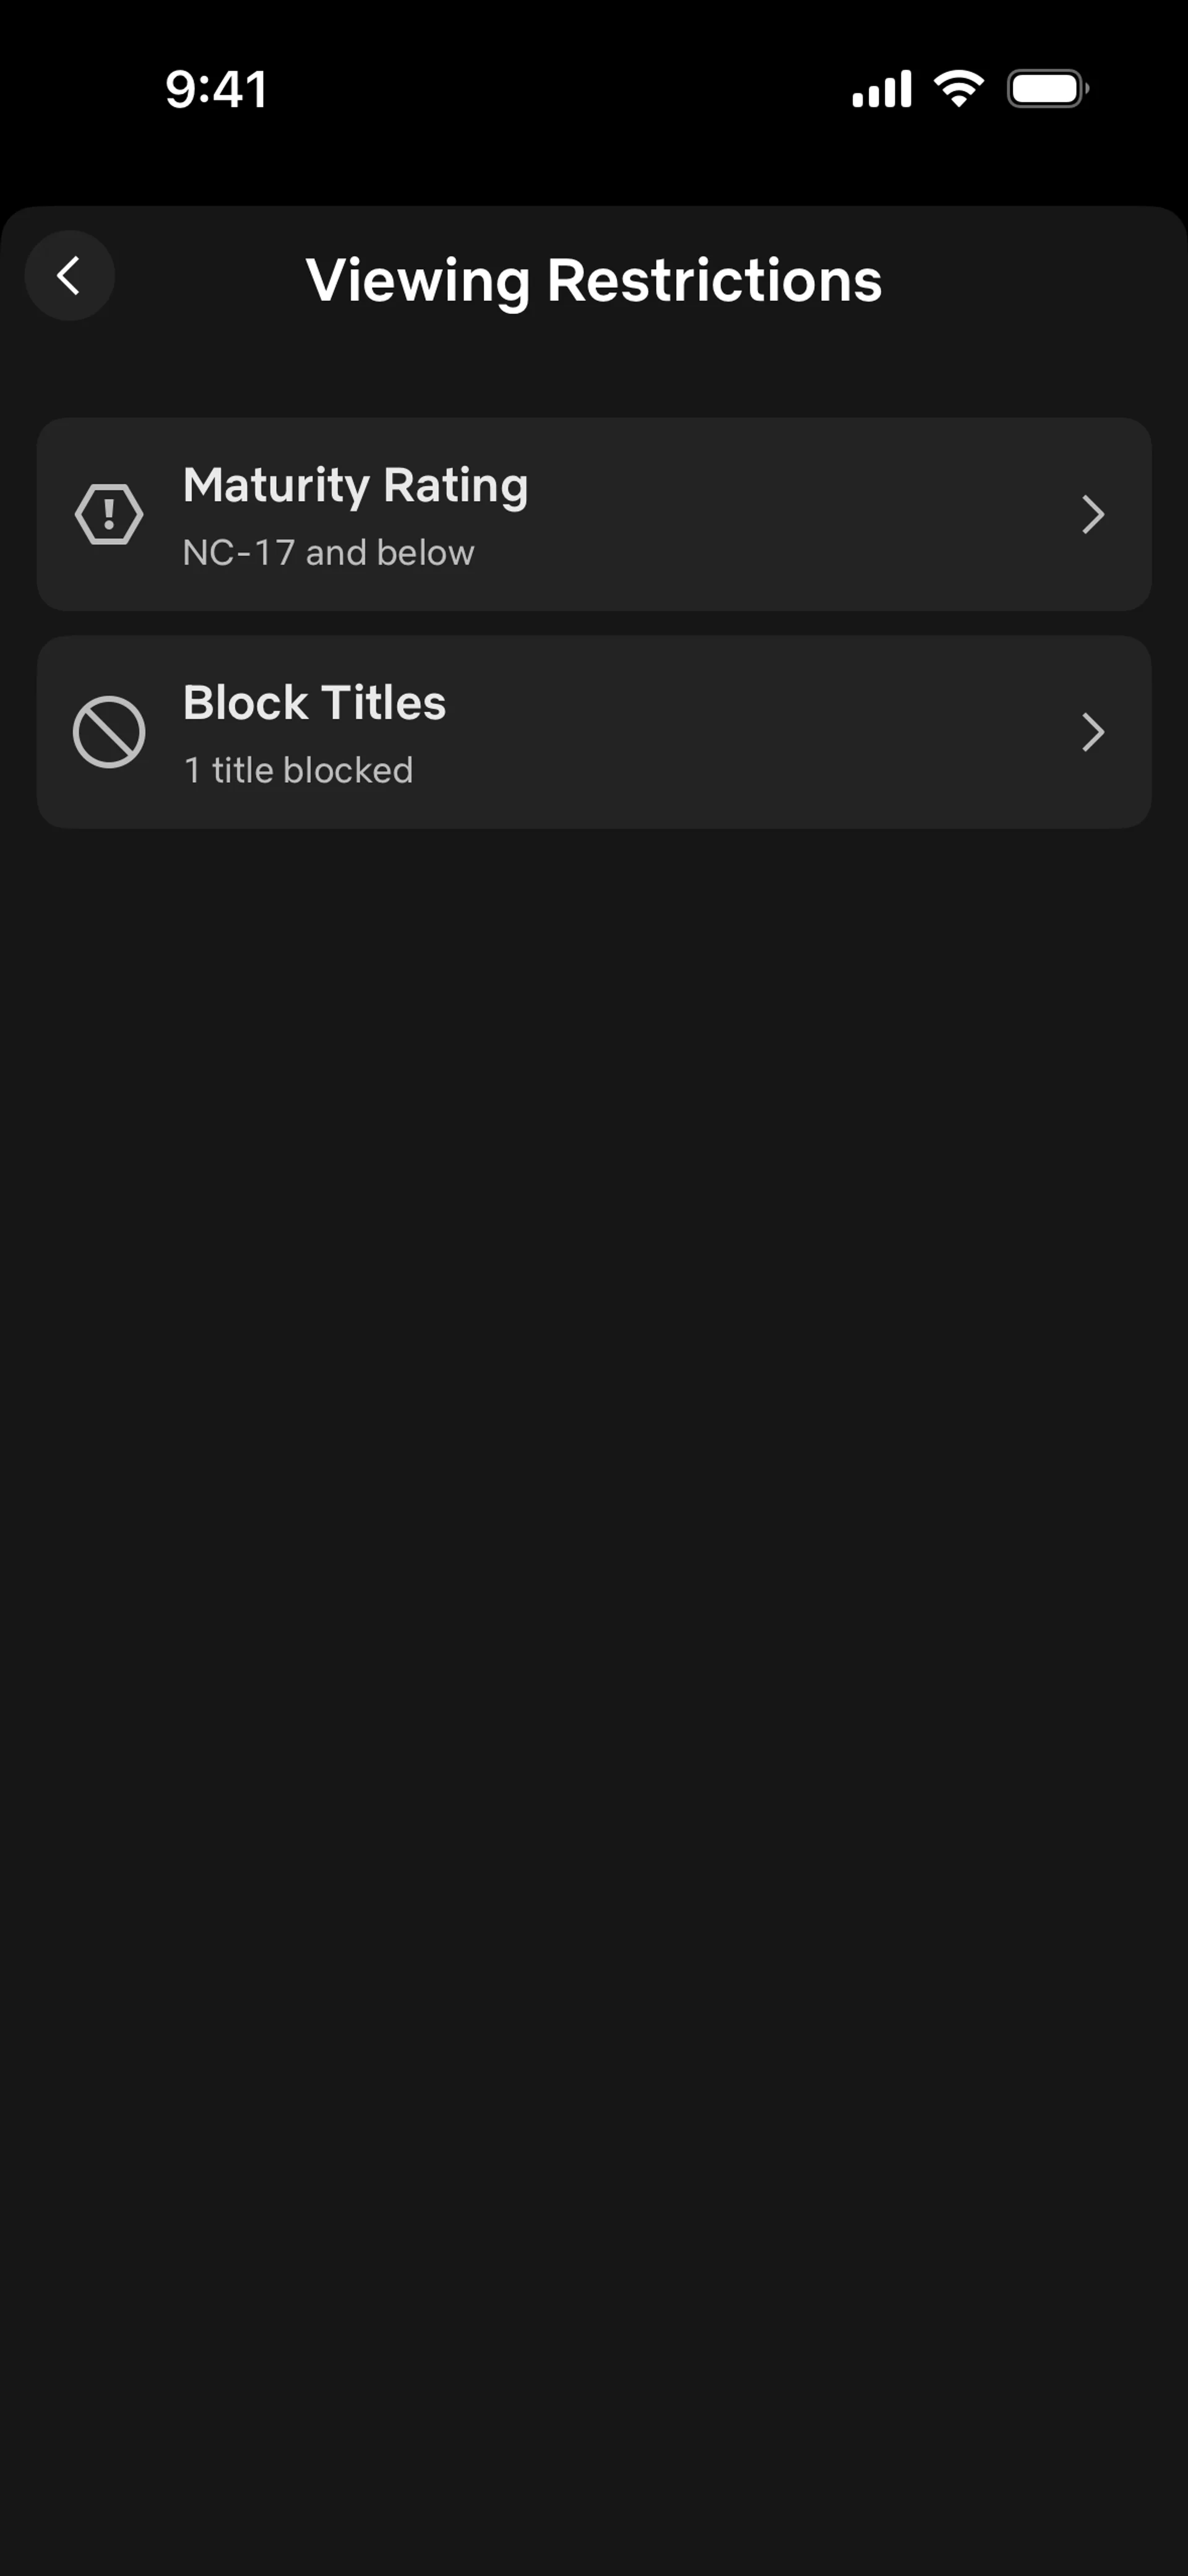Expand Maturity Rating using its chevron
1188x2576 pixels.
1093,515
